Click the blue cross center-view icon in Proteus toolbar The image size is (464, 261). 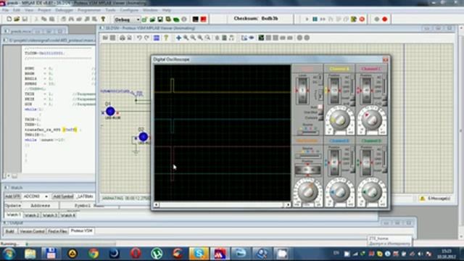point(179,38)
